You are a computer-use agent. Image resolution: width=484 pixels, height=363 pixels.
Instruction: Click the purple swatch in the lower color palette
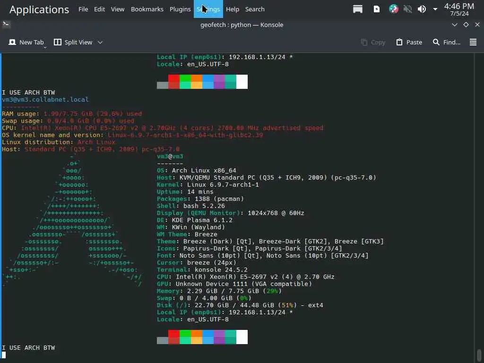point(219,337)
